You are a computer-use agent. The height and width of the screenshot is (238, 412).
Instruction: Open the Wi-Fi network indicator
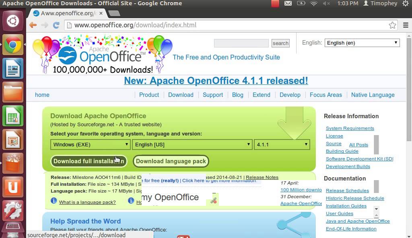pos(314,3)
